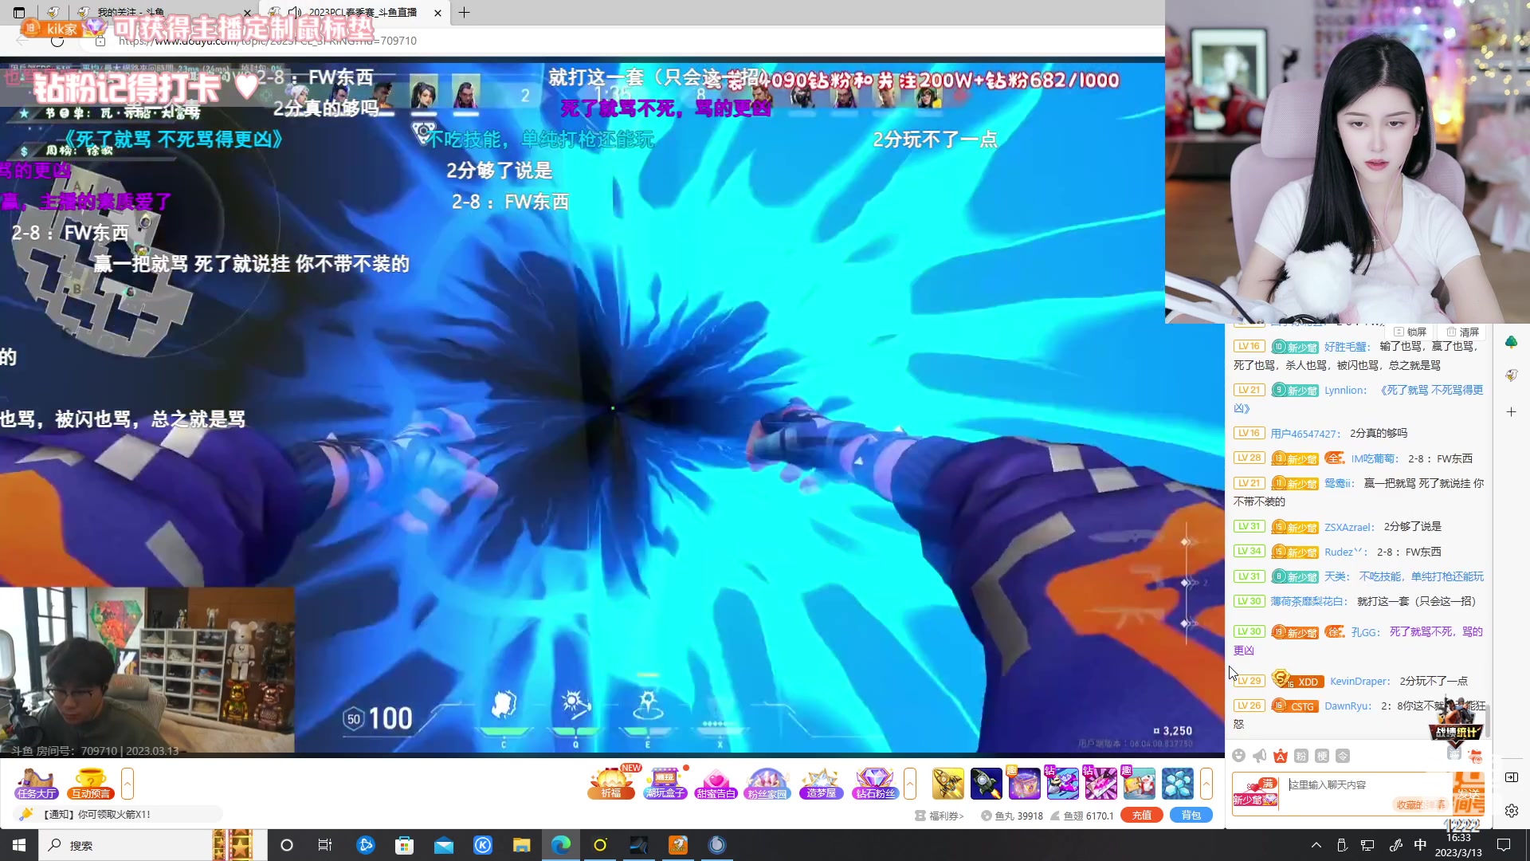Open username Lynnlion in chat

(x=1345, y=391)
